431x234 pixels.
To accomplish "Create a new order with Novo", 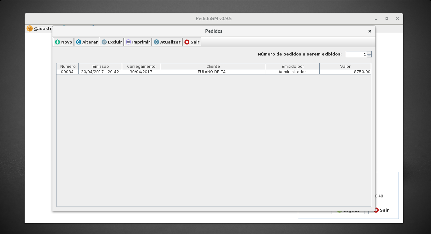I will [63, 42].
